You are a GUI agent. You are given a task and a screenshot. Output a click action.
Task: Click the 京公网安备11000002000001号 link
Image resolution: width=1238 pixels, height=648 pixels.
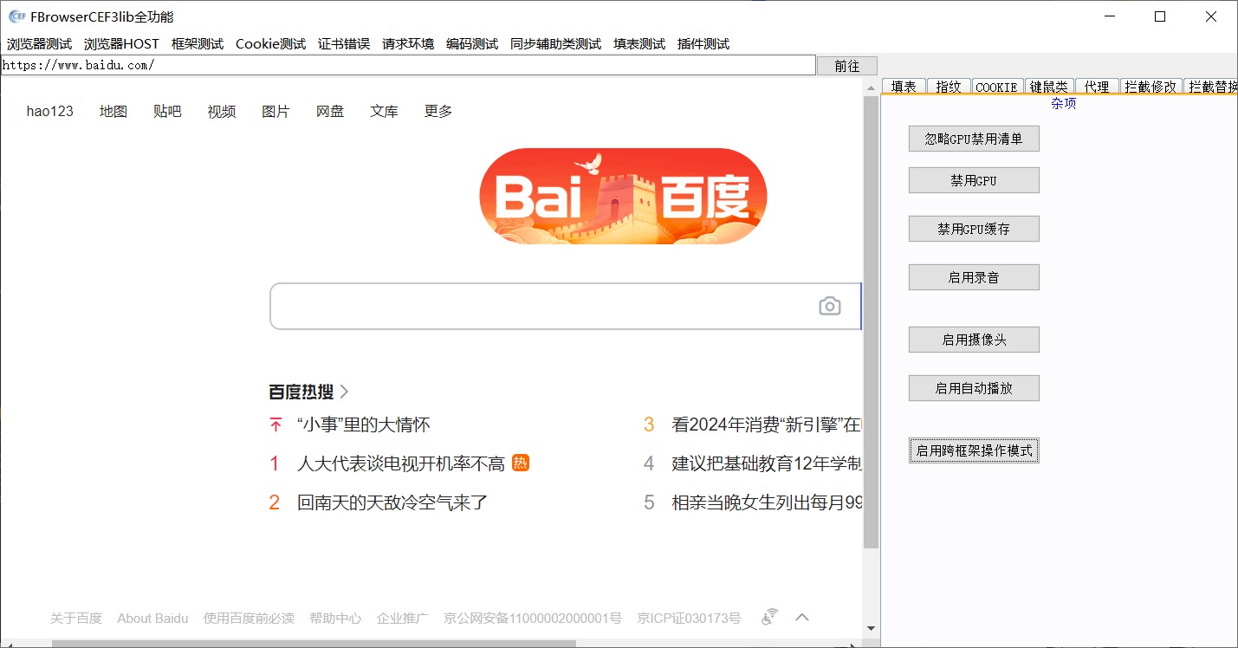[x=533, y=618]
